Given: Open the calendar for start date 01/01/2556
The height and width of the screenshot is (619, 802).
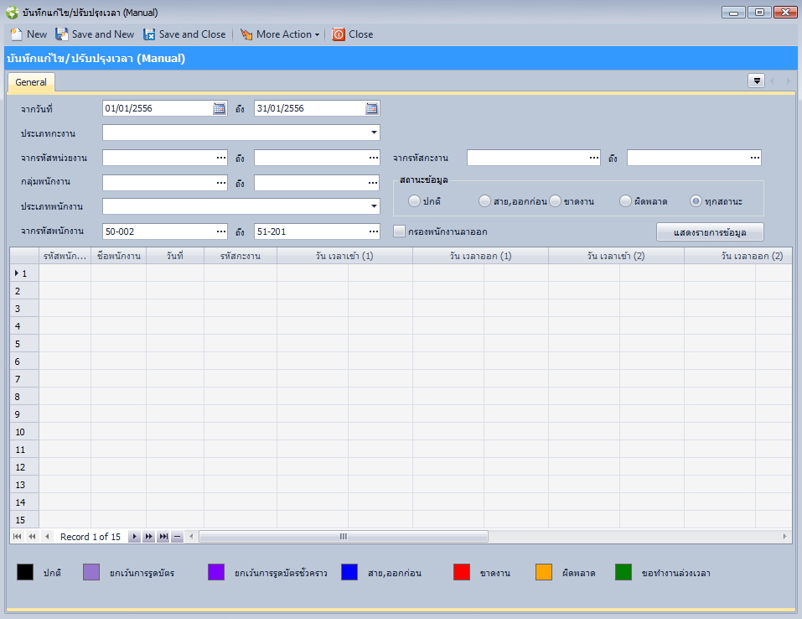Looking at the screenshot, I should 220,108.
